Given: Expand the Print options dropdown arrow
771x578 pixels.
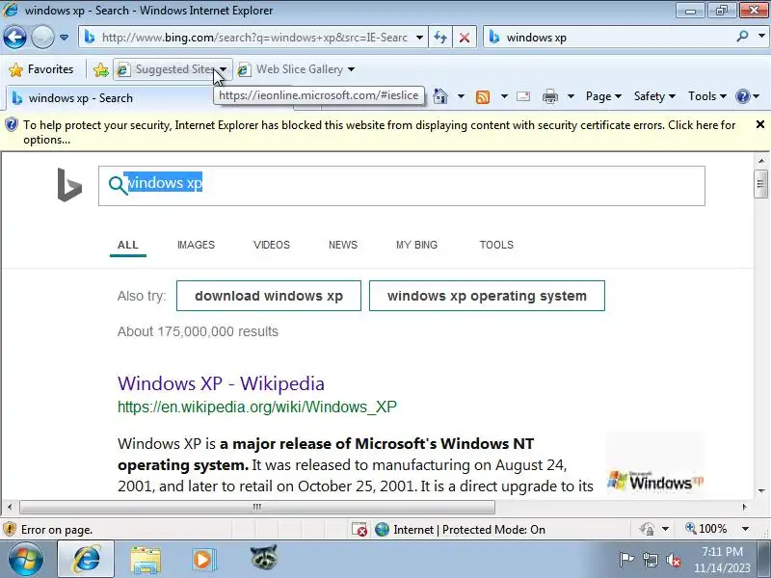Looking at the screenshot, I should click(571, 96).
